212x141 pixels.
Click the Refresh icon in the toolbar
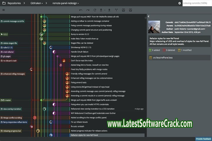pos(94,10)
